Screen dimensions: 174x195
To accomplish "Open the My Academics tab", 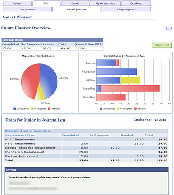I will 105,3.
